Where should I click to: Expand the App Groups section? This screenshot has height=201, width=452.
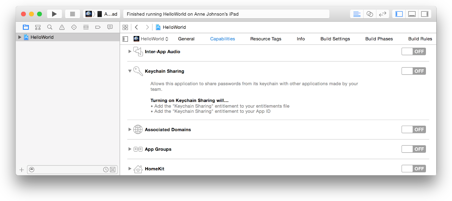(130, 149)
